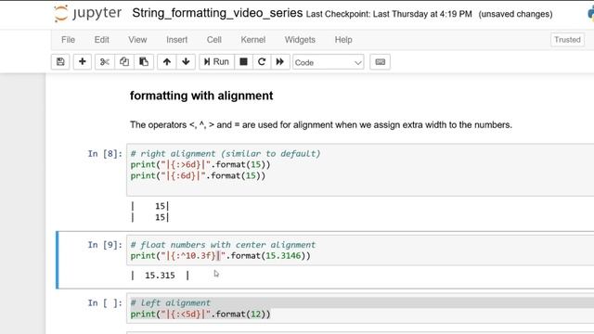The height and width of the screenshot is (334, 594).
Task: Restart kernel and run all cells icon
Action: [x=280, y=62]
